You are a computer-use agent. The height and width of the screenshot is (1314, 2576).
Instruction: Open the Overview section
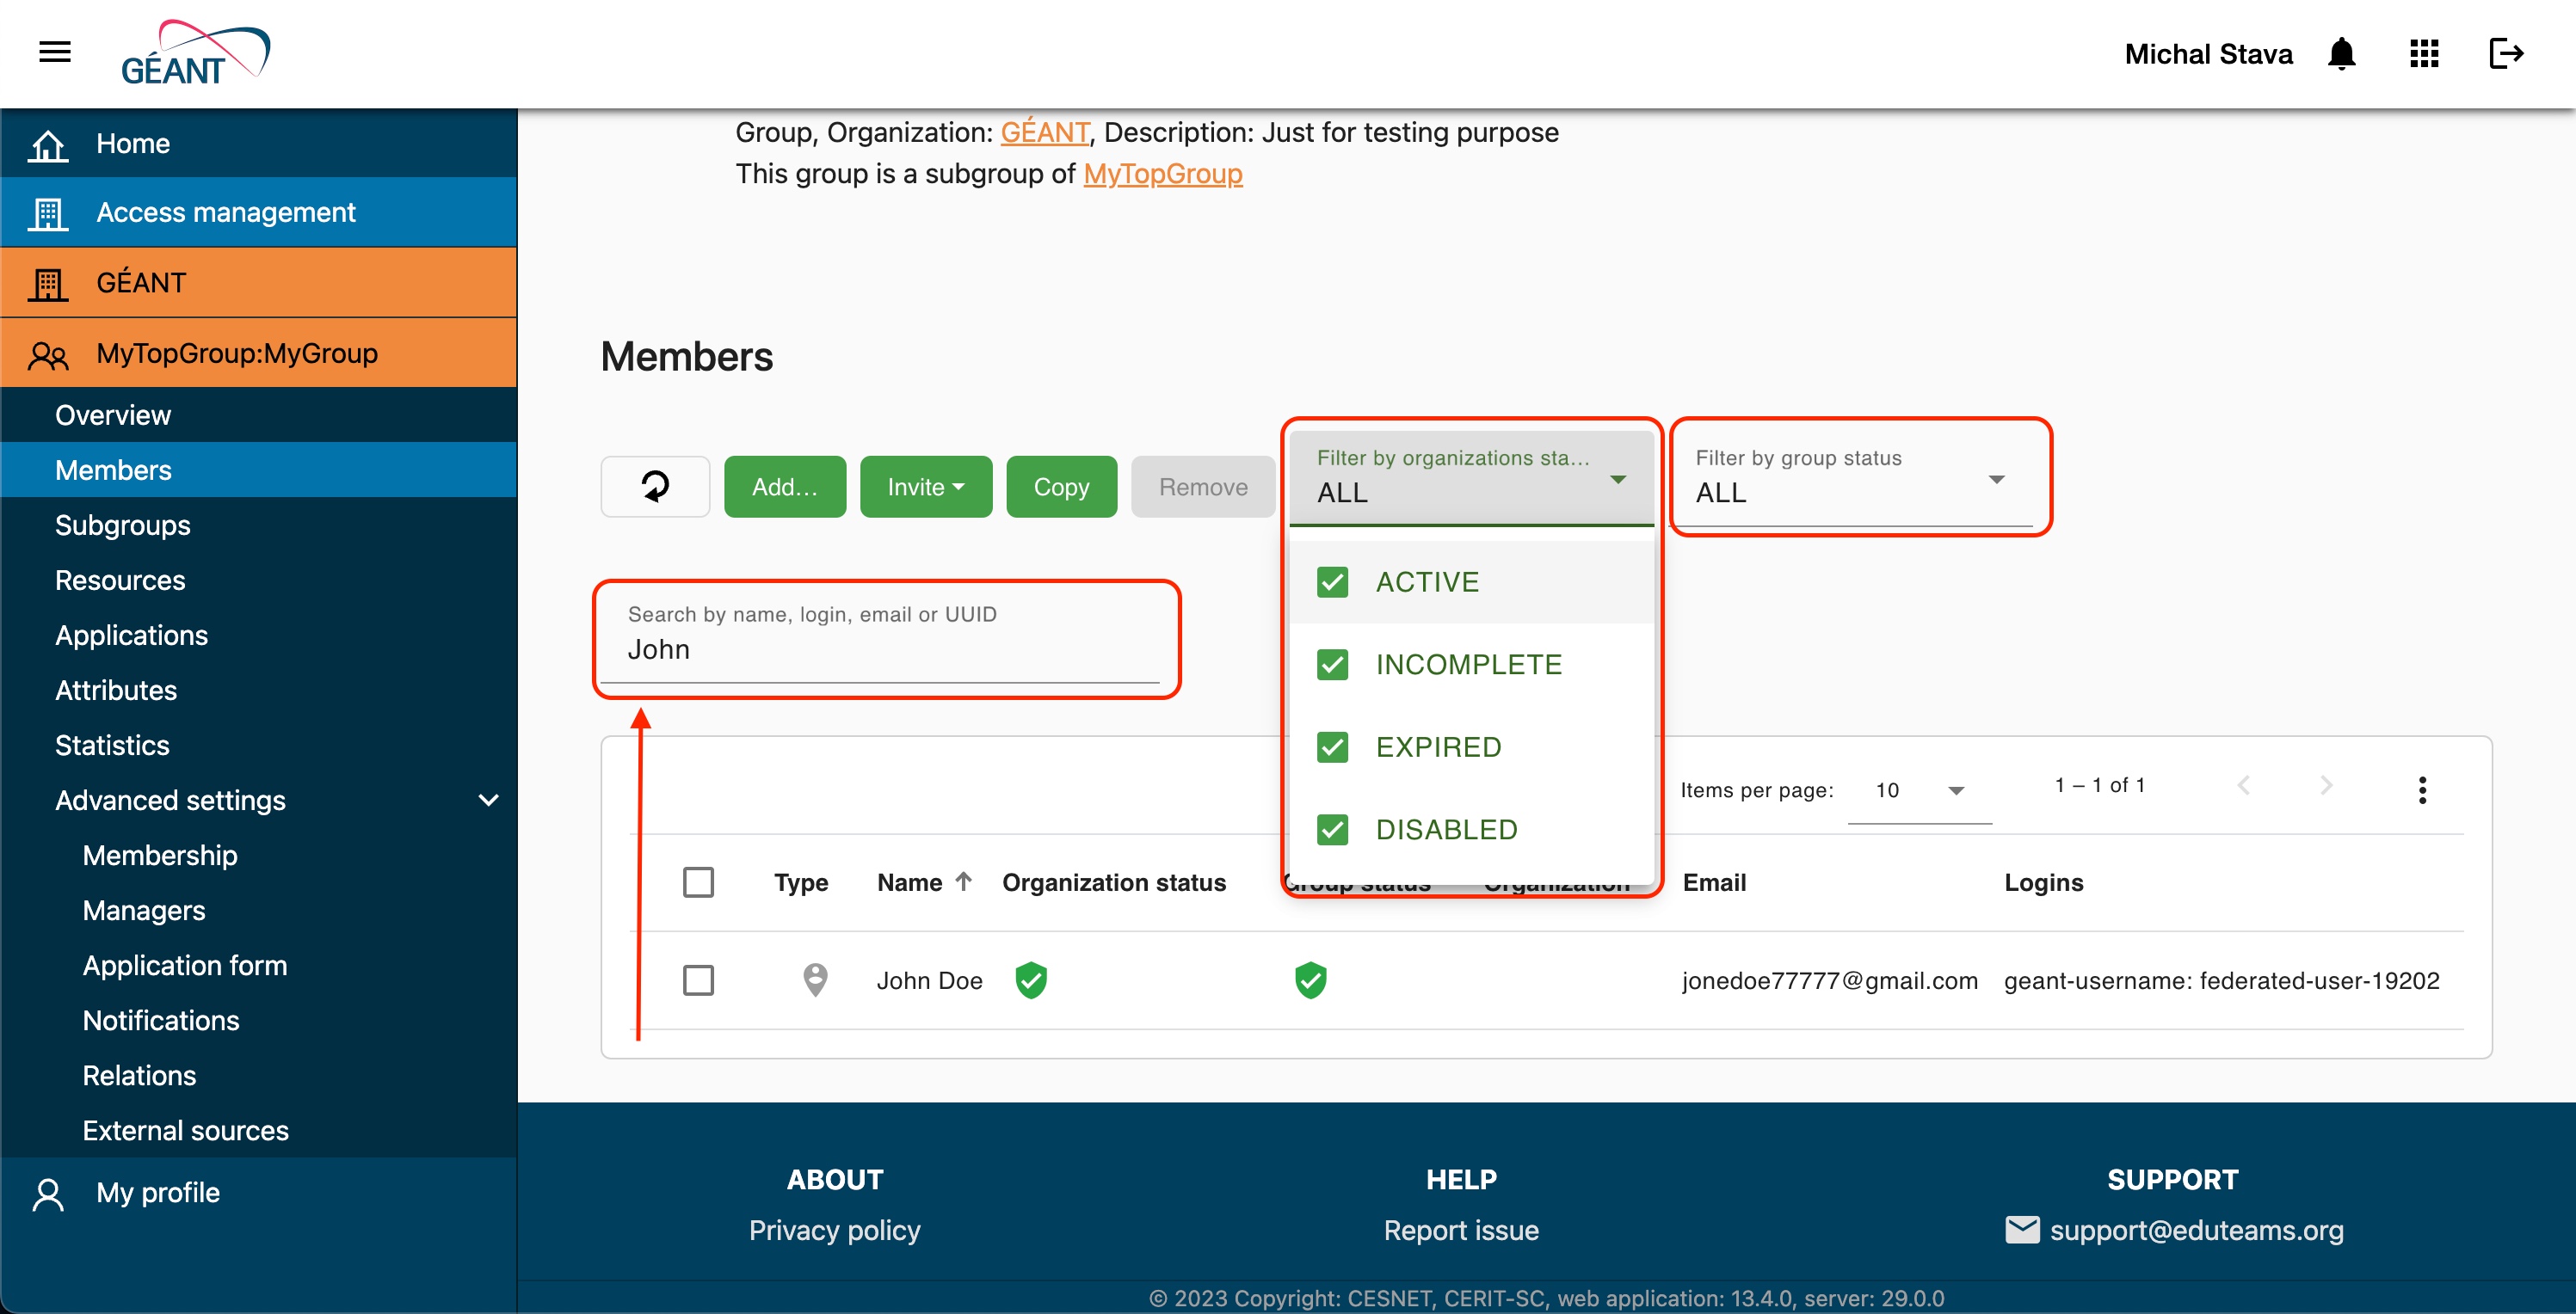(259, 414)
